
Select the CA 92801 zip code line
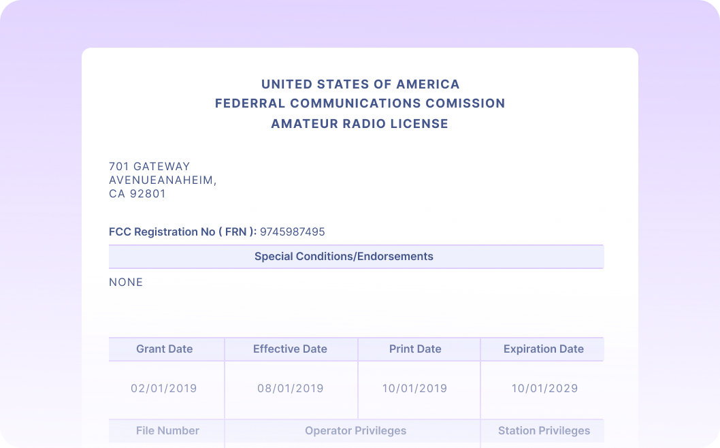coord(137,193)
